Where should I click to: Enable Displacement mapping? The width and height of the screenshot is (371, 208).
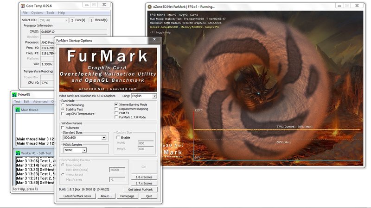click(116, 109)
